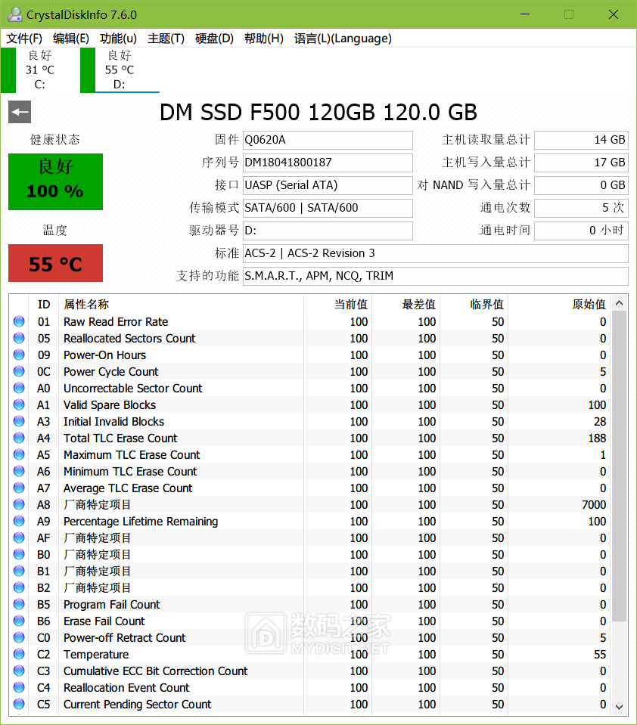Click the drive letter field D:

[x=328, y=231]
